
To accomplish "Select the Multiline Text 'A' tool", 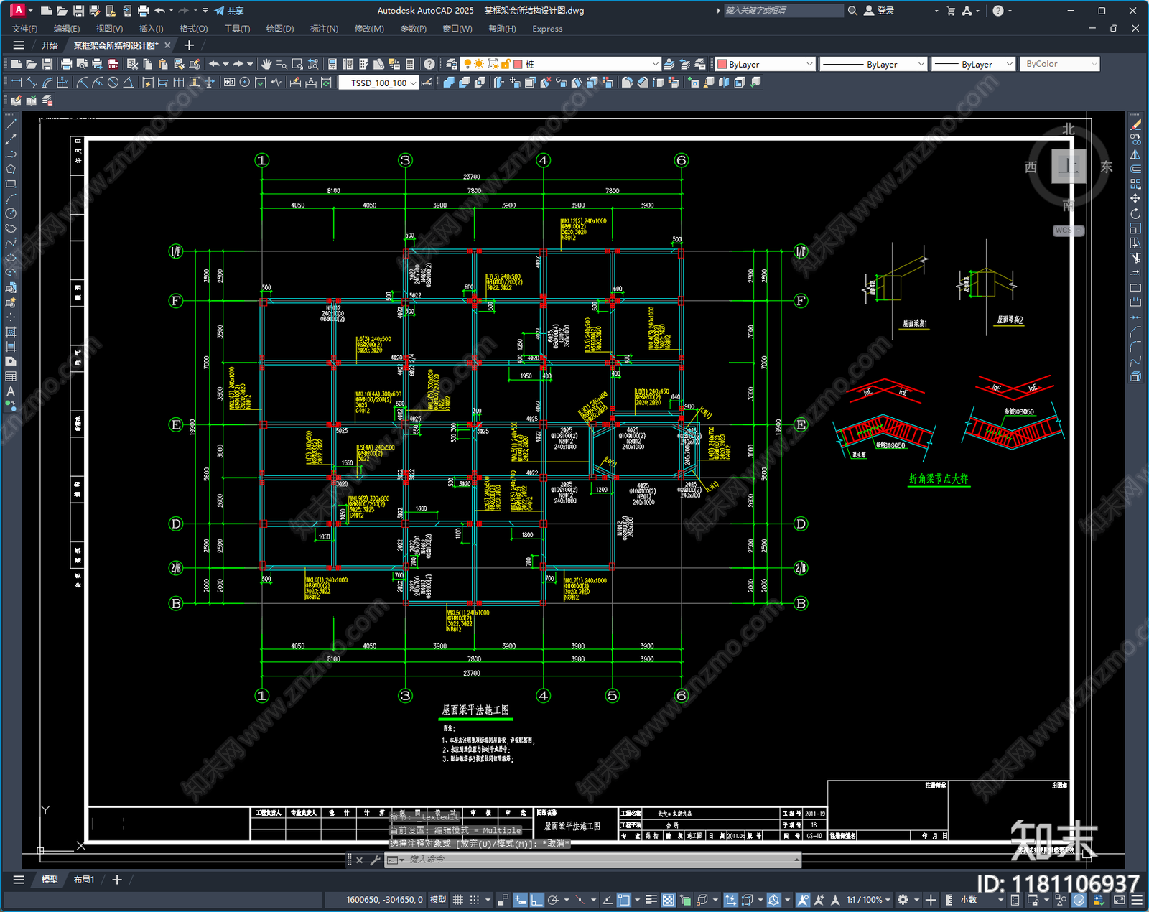I will pyautogui.click(x=11, y=391).
